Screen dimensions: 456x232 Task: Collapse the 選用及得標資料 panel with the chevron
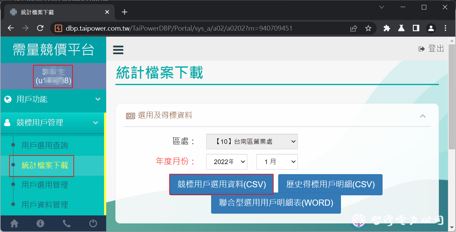click(x=423, y=116)
